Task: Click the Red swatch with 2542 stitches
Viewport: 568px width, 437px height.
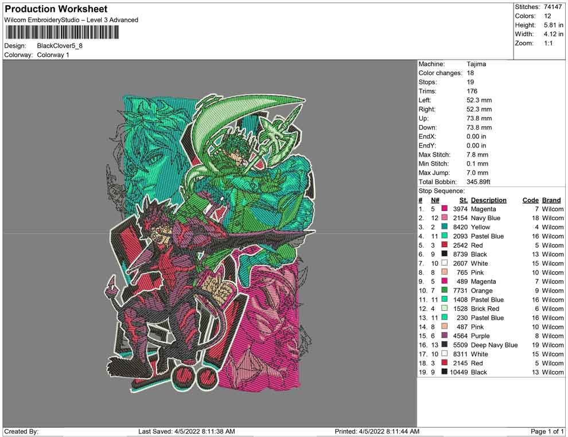Action: [x=445, y=245]
